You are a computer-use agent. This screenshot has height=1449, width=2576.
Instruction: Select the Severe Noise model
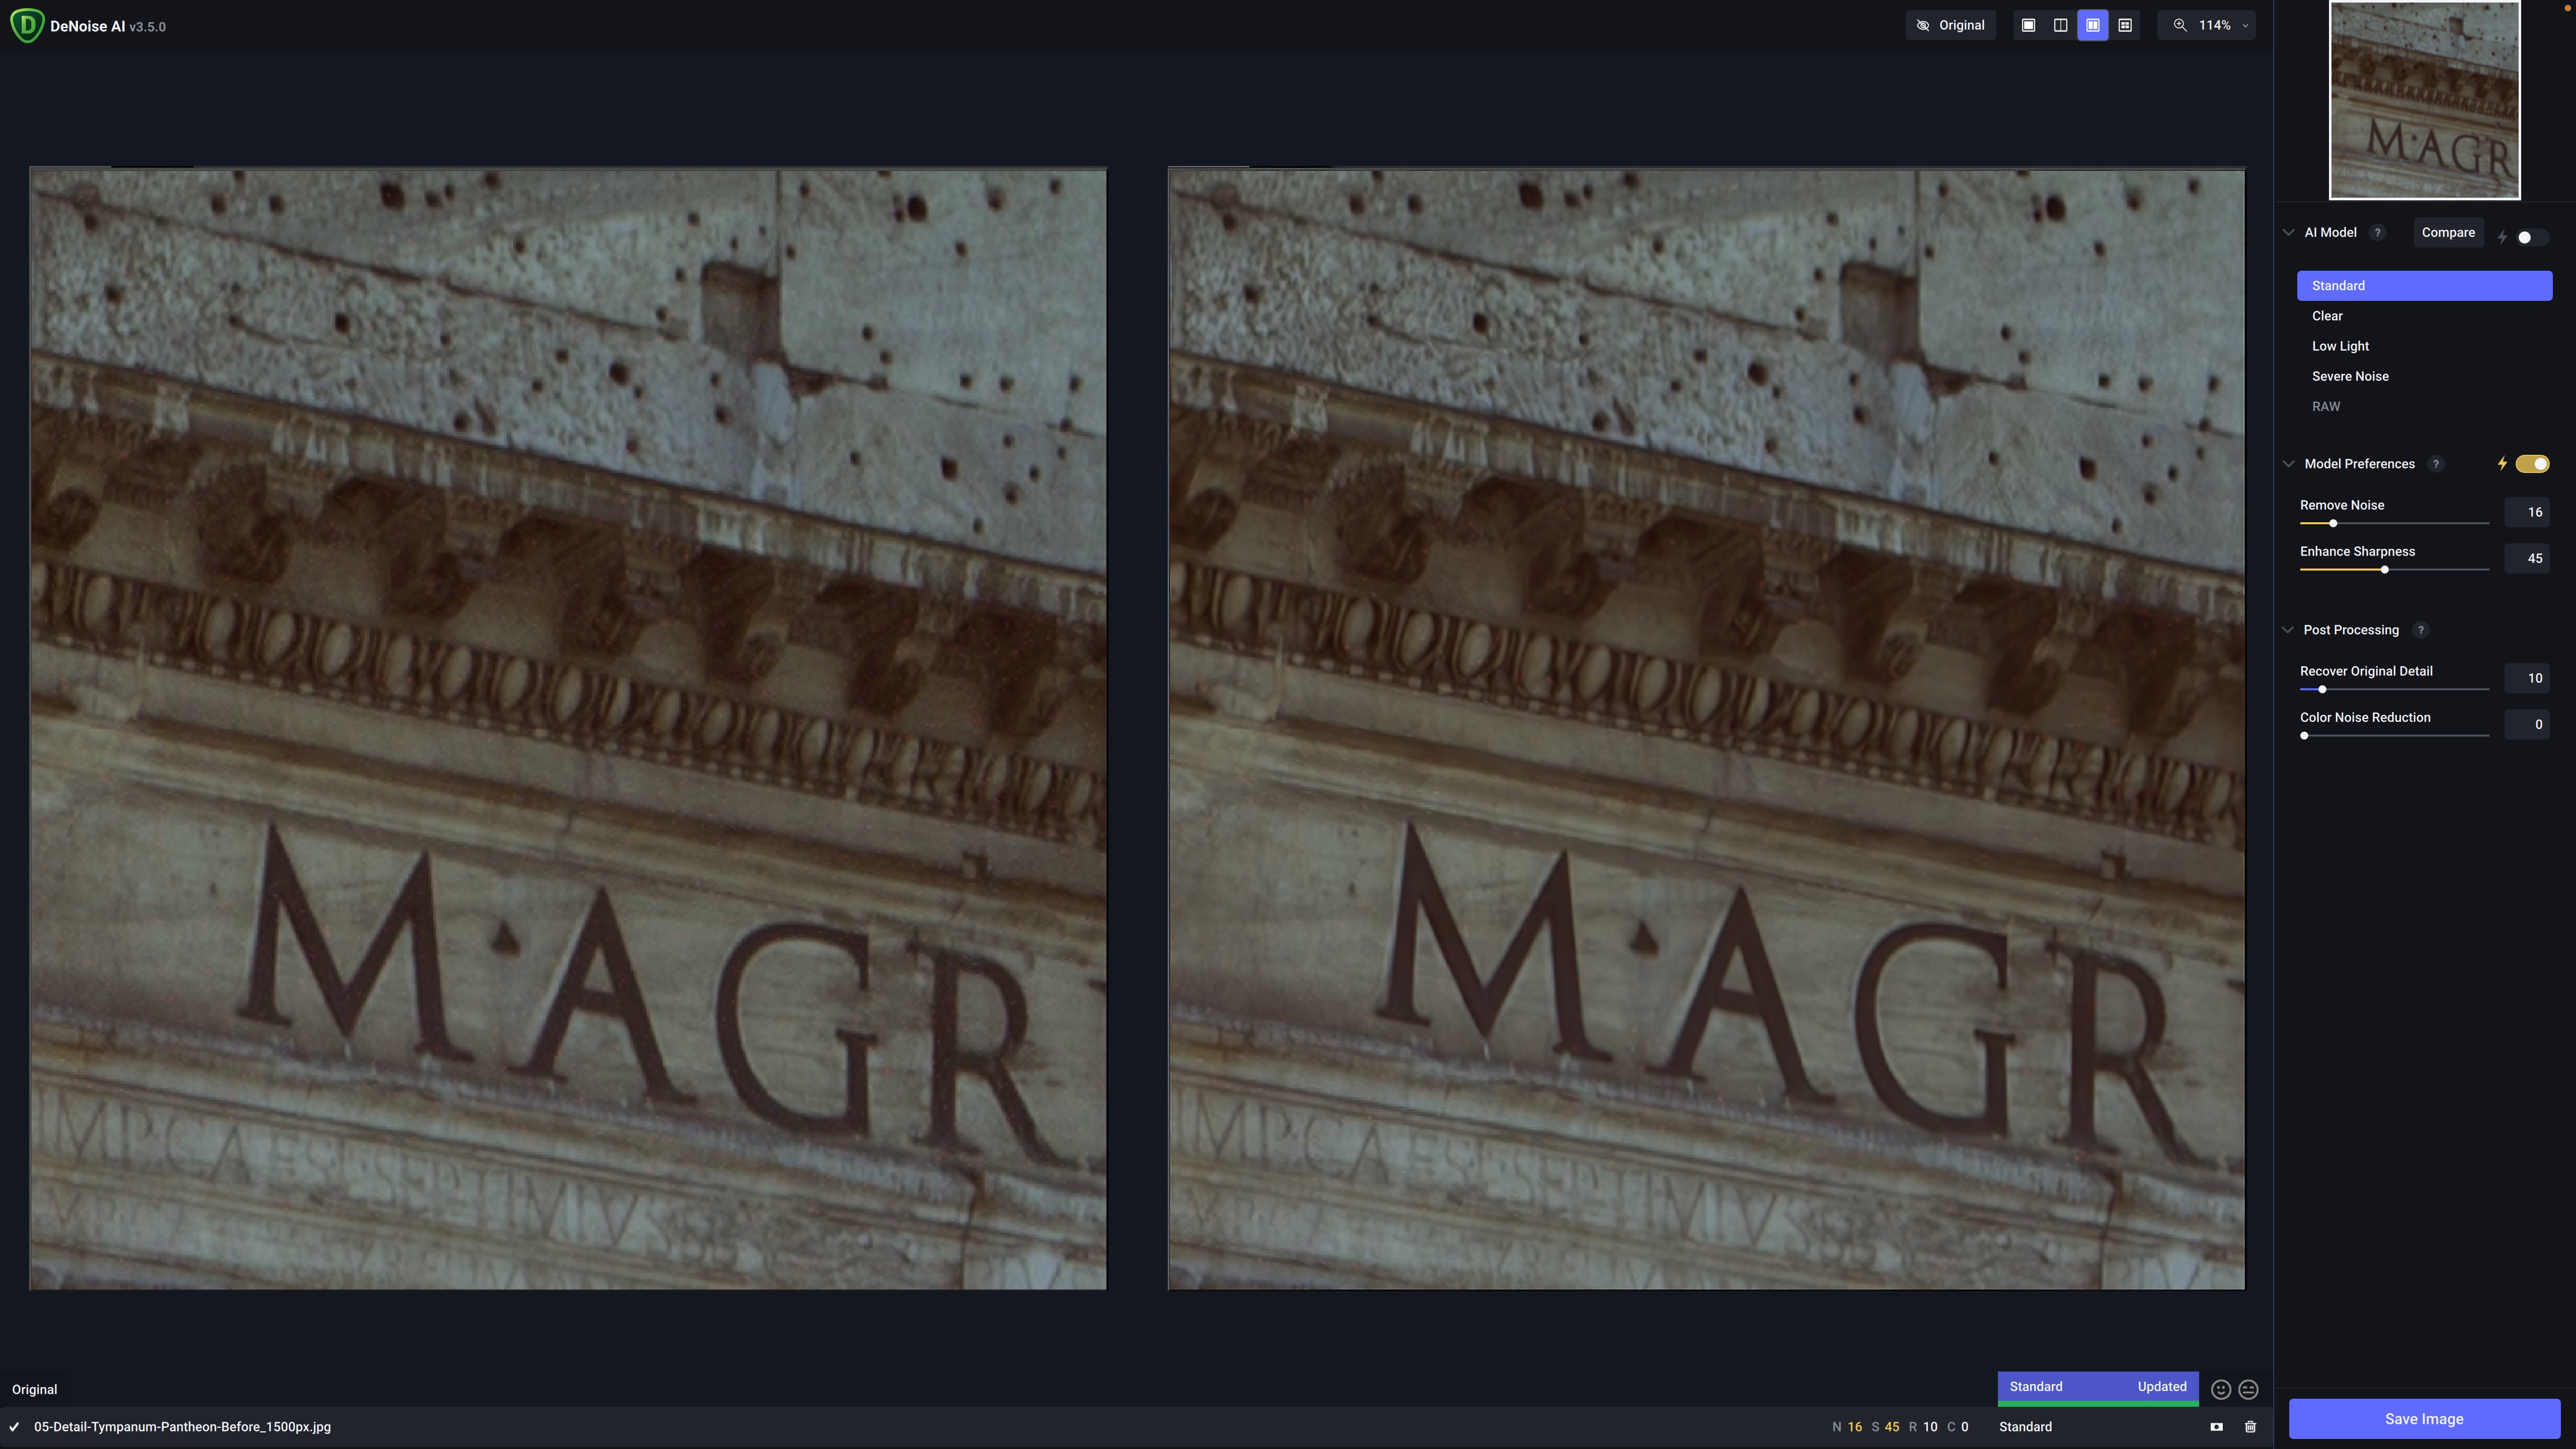point(2350,376)
